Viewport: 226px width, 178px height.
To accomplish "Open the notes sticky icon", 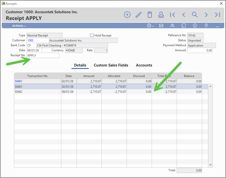I will pos(184,26).
